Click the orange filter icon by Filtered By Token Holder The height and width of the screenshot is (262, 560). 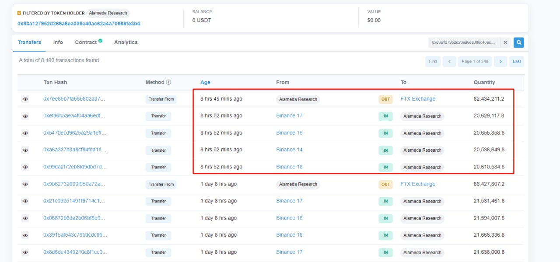19,13
